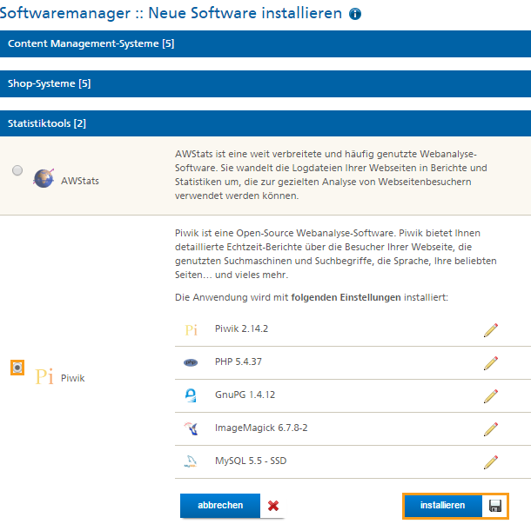Edit the ImageMagick 6.7.8-2 setting
The height and width of the screenshot is (524, 531).
(491, 428)
